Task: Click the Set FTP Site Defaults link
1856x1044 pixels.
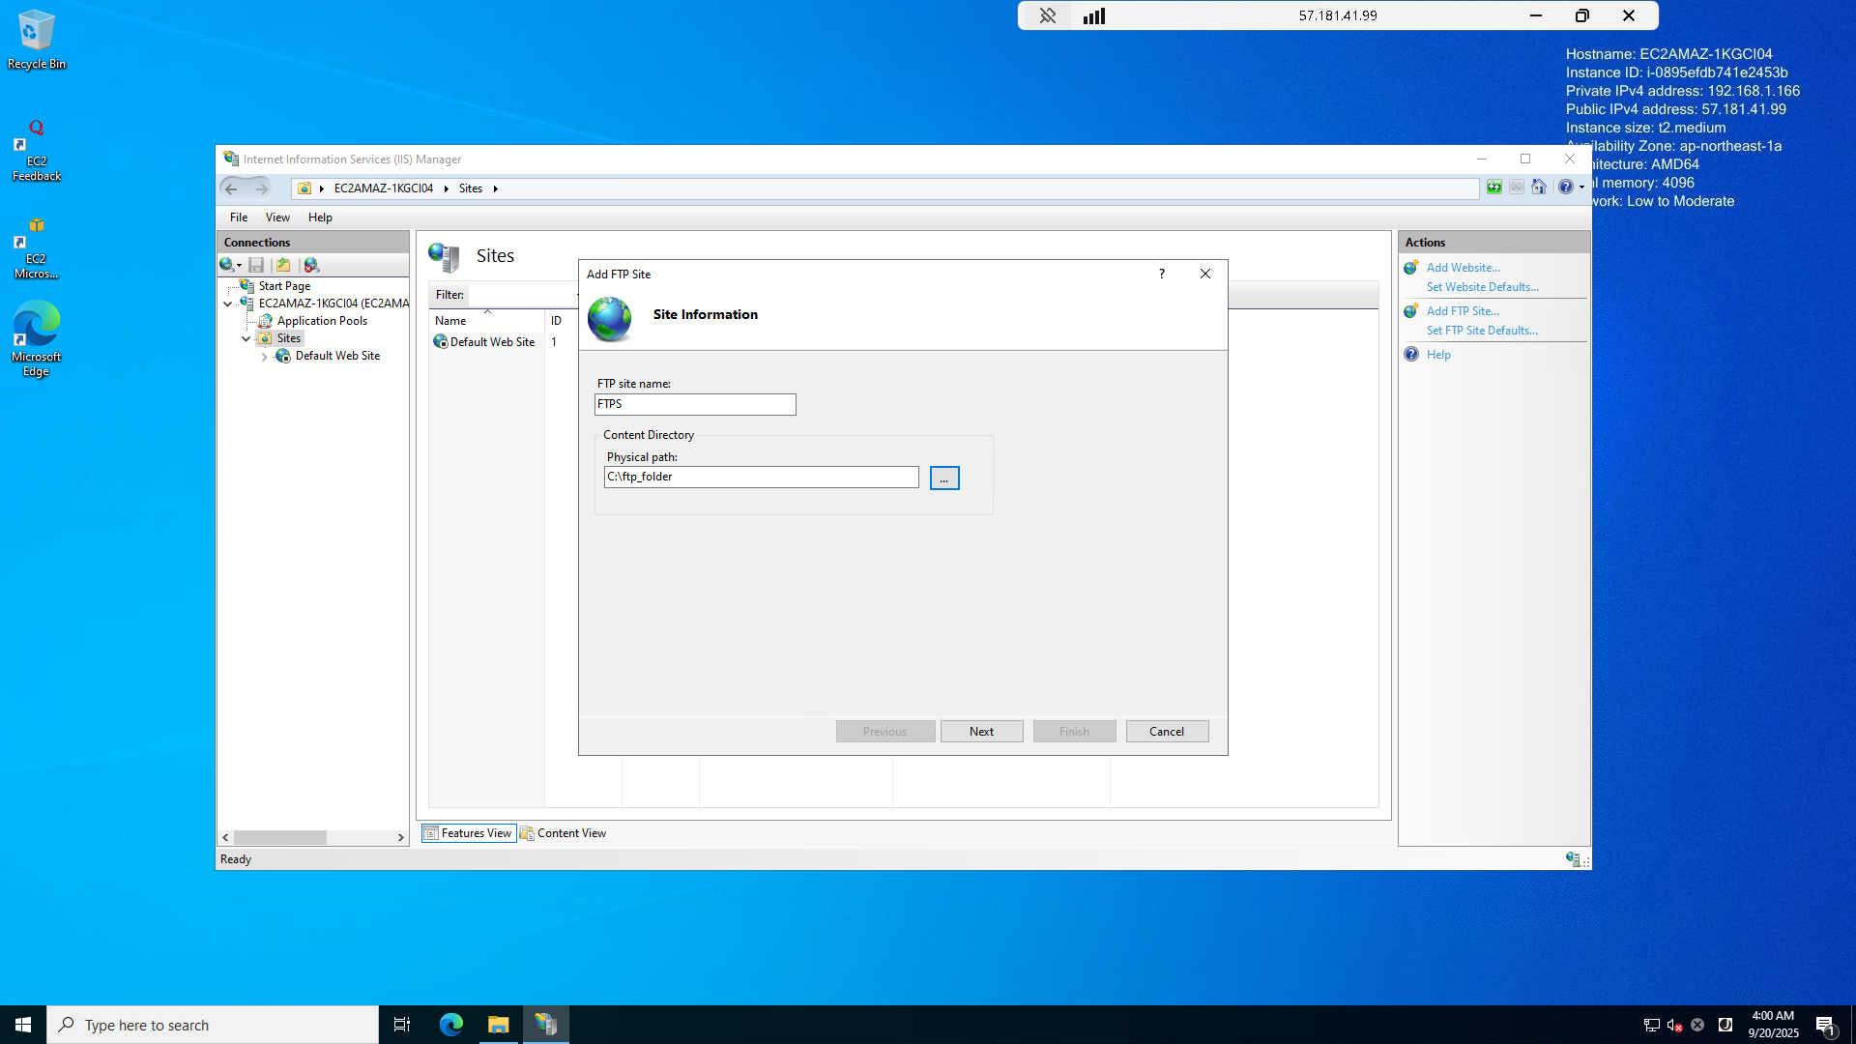Action: (x=1481, y=331)
